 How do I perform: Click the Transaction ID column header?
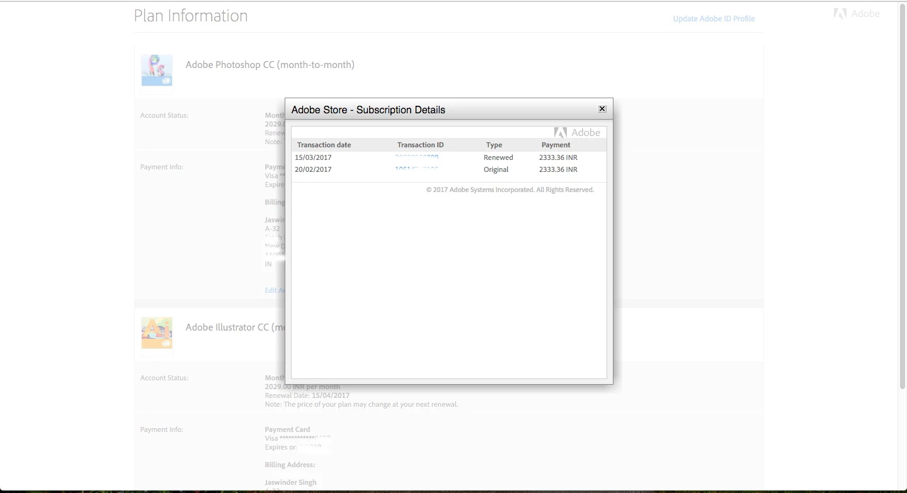coord(420,145)
